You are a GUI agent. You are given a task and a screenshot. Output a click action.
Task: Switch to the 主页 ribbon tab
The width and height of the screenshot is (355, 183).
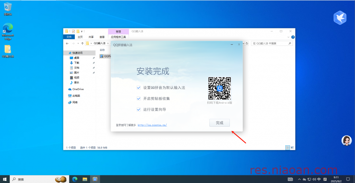click(x=80, y=37)
